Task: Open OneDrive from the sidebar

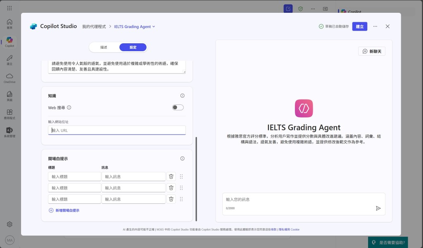Action: tap(10, 78)
